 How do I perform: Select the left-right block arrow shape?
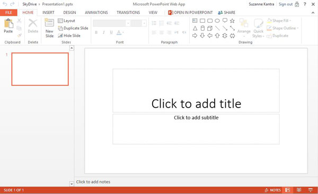click(x=232, y=36)
